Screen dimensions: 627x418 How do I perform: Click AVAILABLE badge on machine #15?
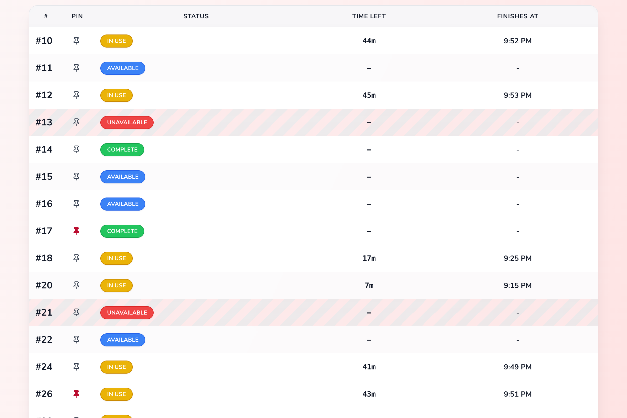(123, 177)
